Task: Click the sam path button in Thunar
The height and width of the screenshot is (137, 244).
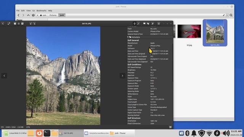Action: [43, 15]
